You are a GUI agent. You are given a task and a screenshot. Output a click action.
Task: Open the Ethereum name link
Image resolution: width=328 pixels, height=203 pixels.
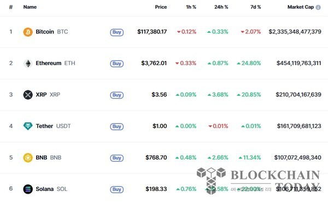point(49,63)
